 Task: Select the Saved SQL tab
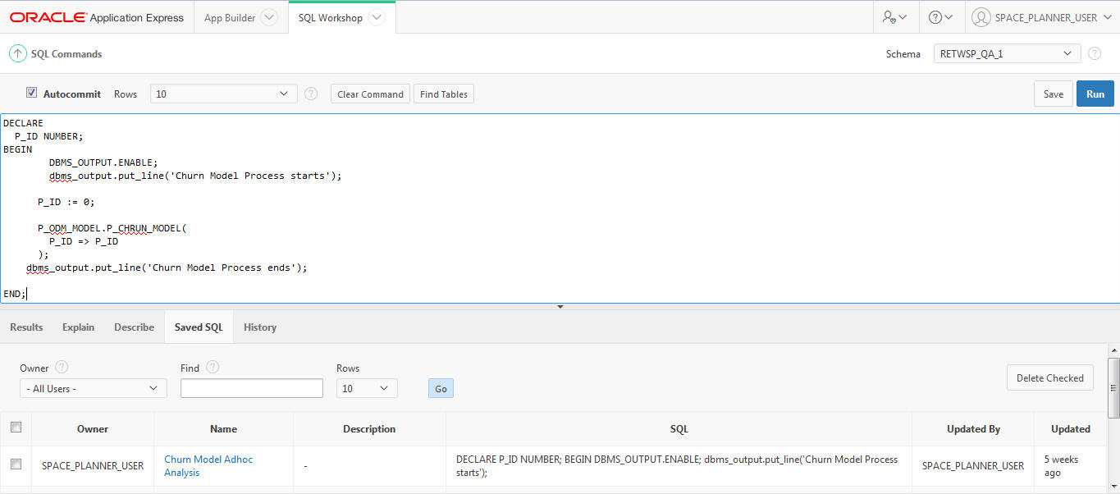tap(199, 327)
